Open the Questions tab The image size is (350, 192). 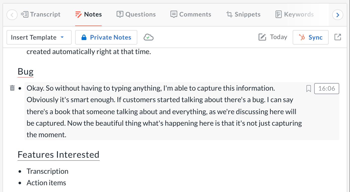[136, 15]
